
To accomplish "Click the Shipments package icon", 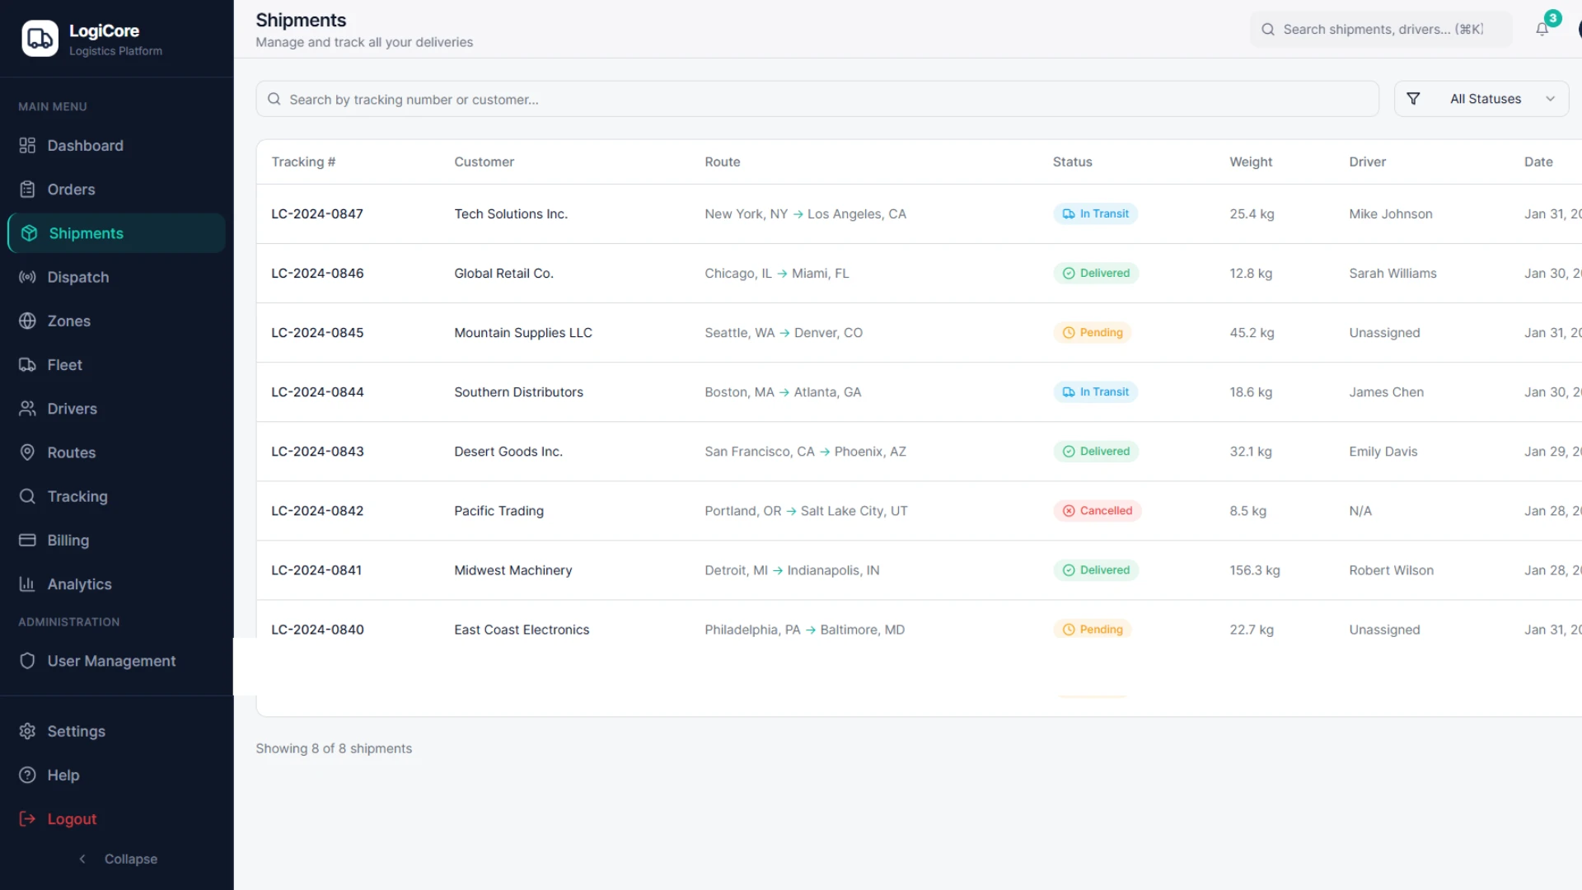I will [x=29, y=233].
